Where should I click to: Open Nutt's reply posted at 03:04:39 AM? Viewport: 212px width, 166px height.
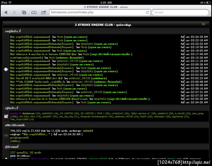tap(42, 68)
